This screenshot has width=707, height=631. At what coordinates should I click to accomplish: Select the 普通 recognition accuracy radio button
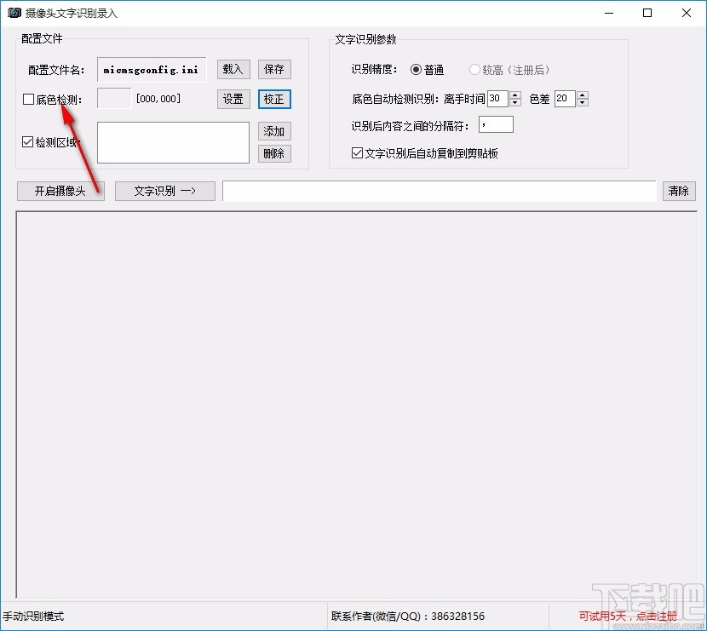click(417, 71)
